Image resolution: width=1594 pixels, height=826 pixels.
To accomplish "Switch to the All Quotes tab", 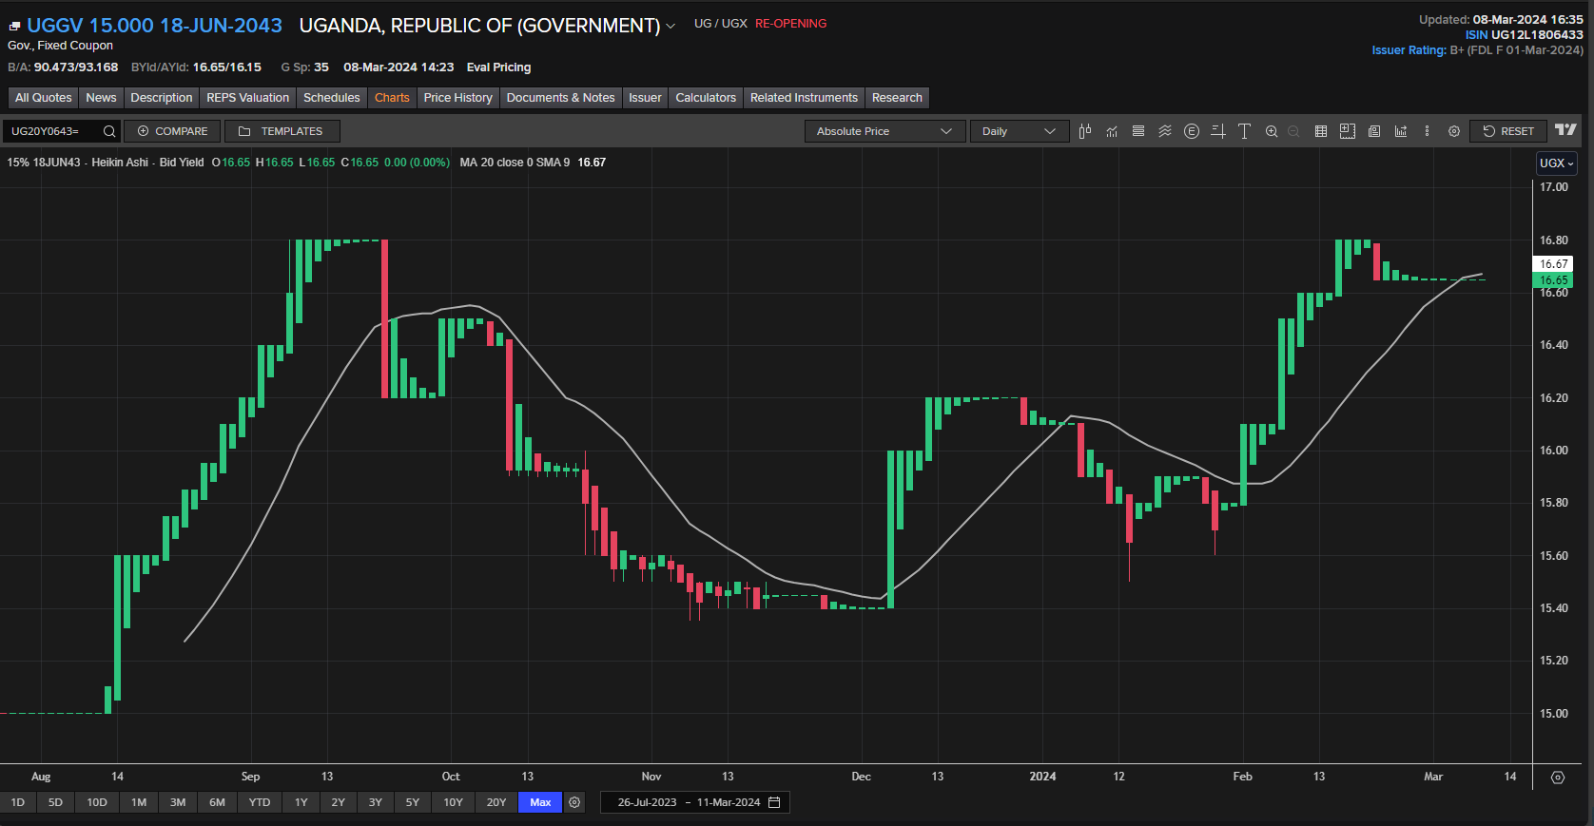I will (44, 98).
